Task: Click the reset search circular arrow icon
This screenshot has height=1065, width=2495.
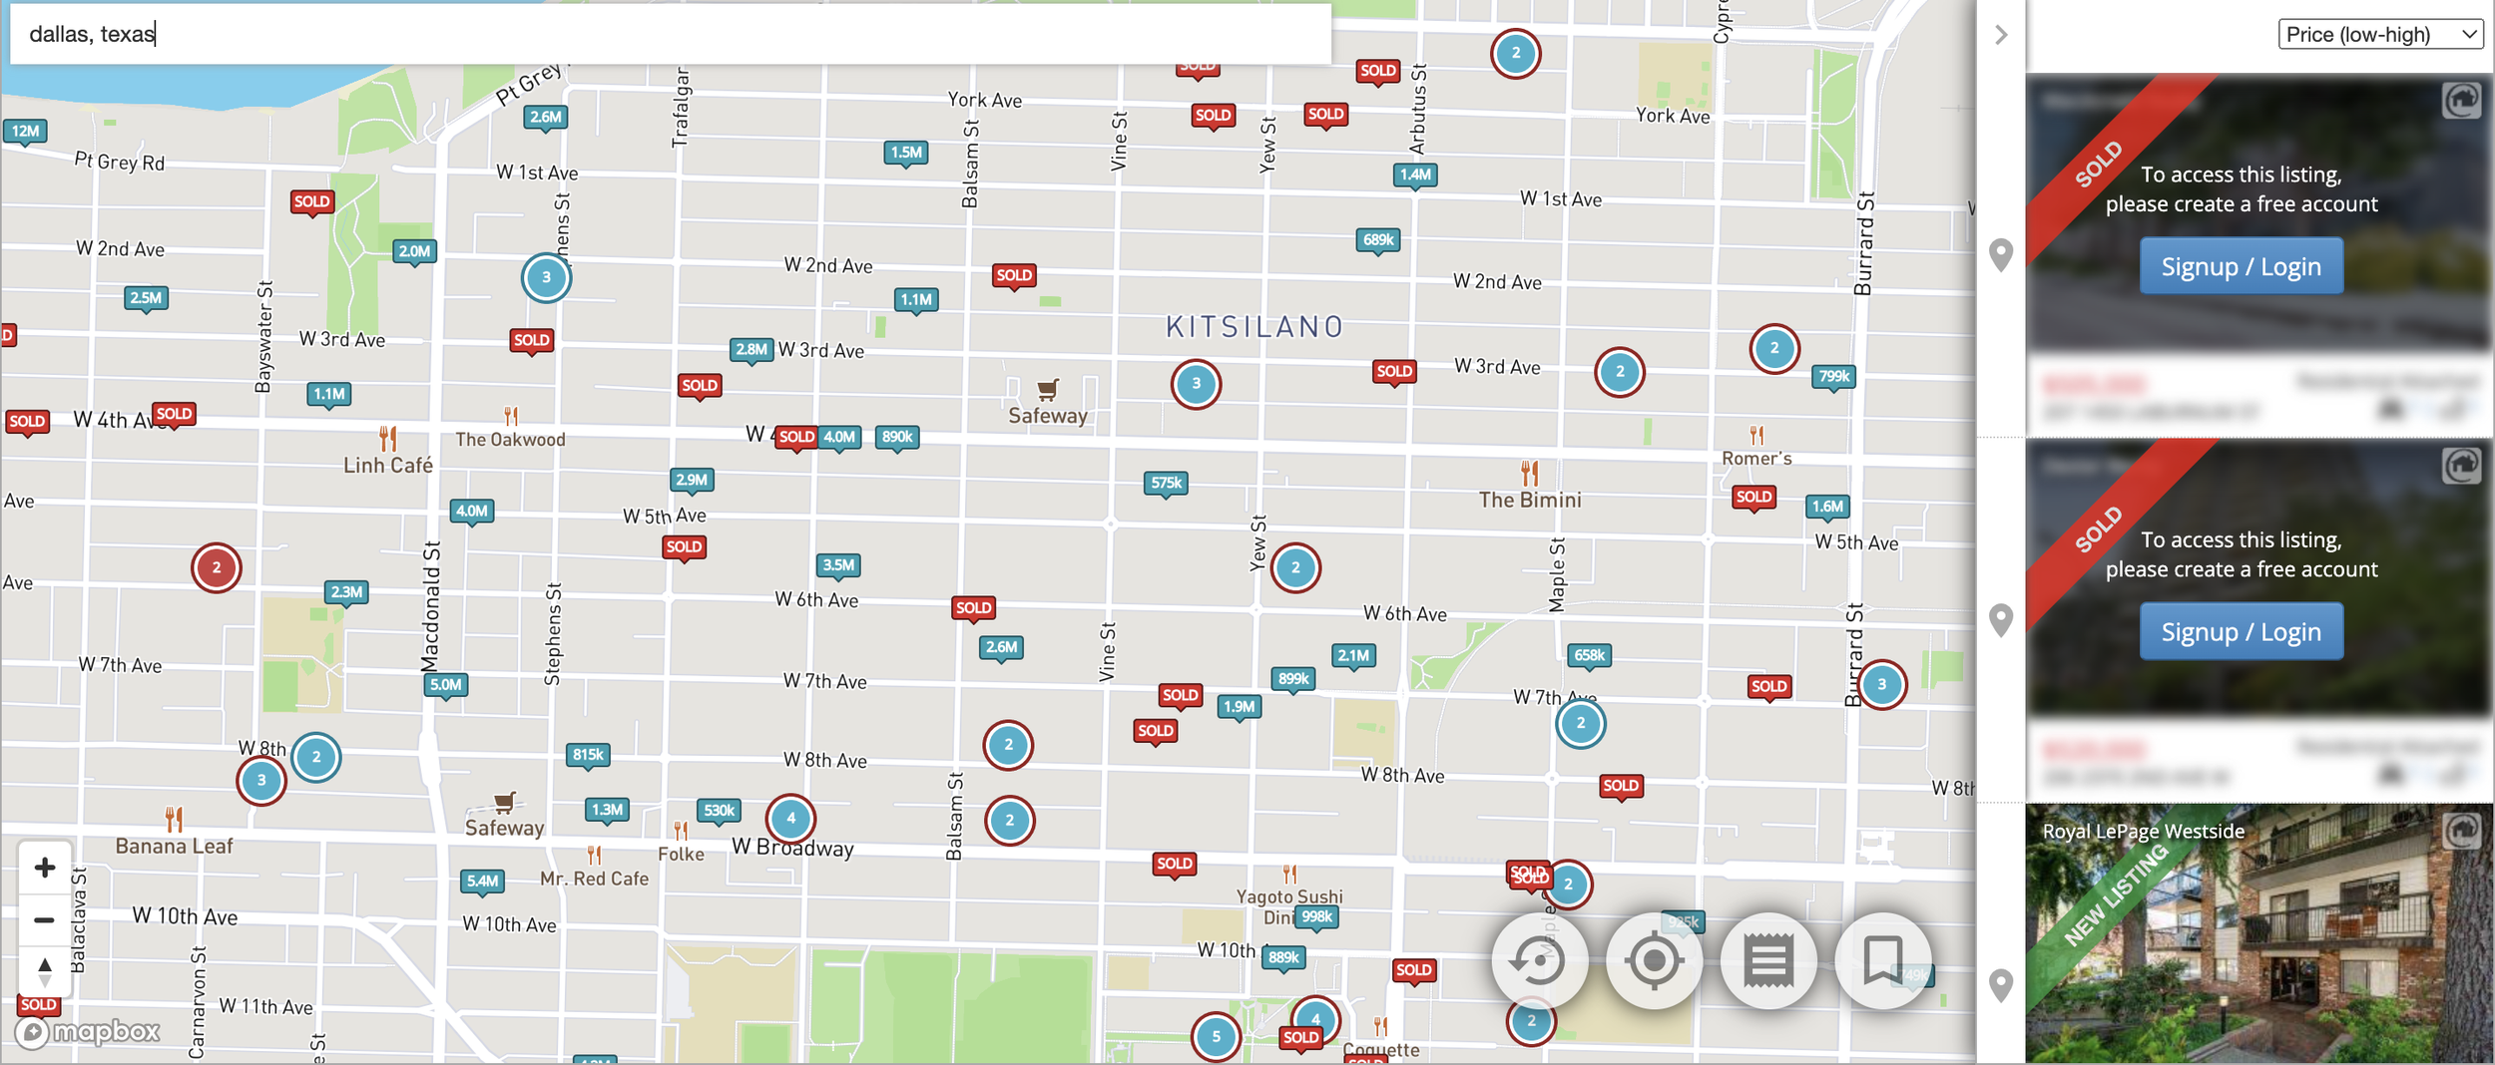Action: (1537, 960)
